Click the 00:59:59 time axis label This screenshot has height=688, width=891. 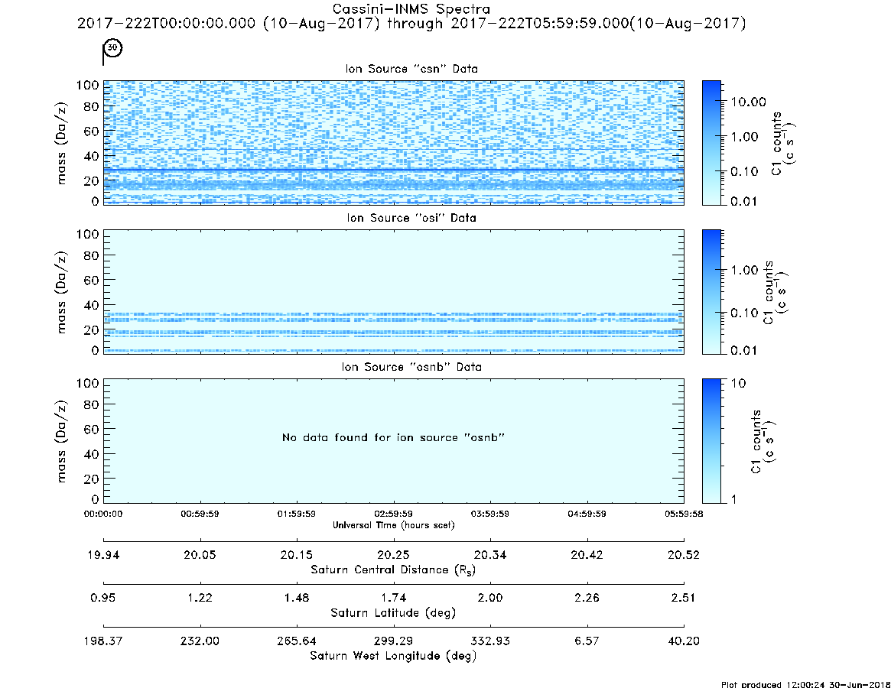pos(200,514)
